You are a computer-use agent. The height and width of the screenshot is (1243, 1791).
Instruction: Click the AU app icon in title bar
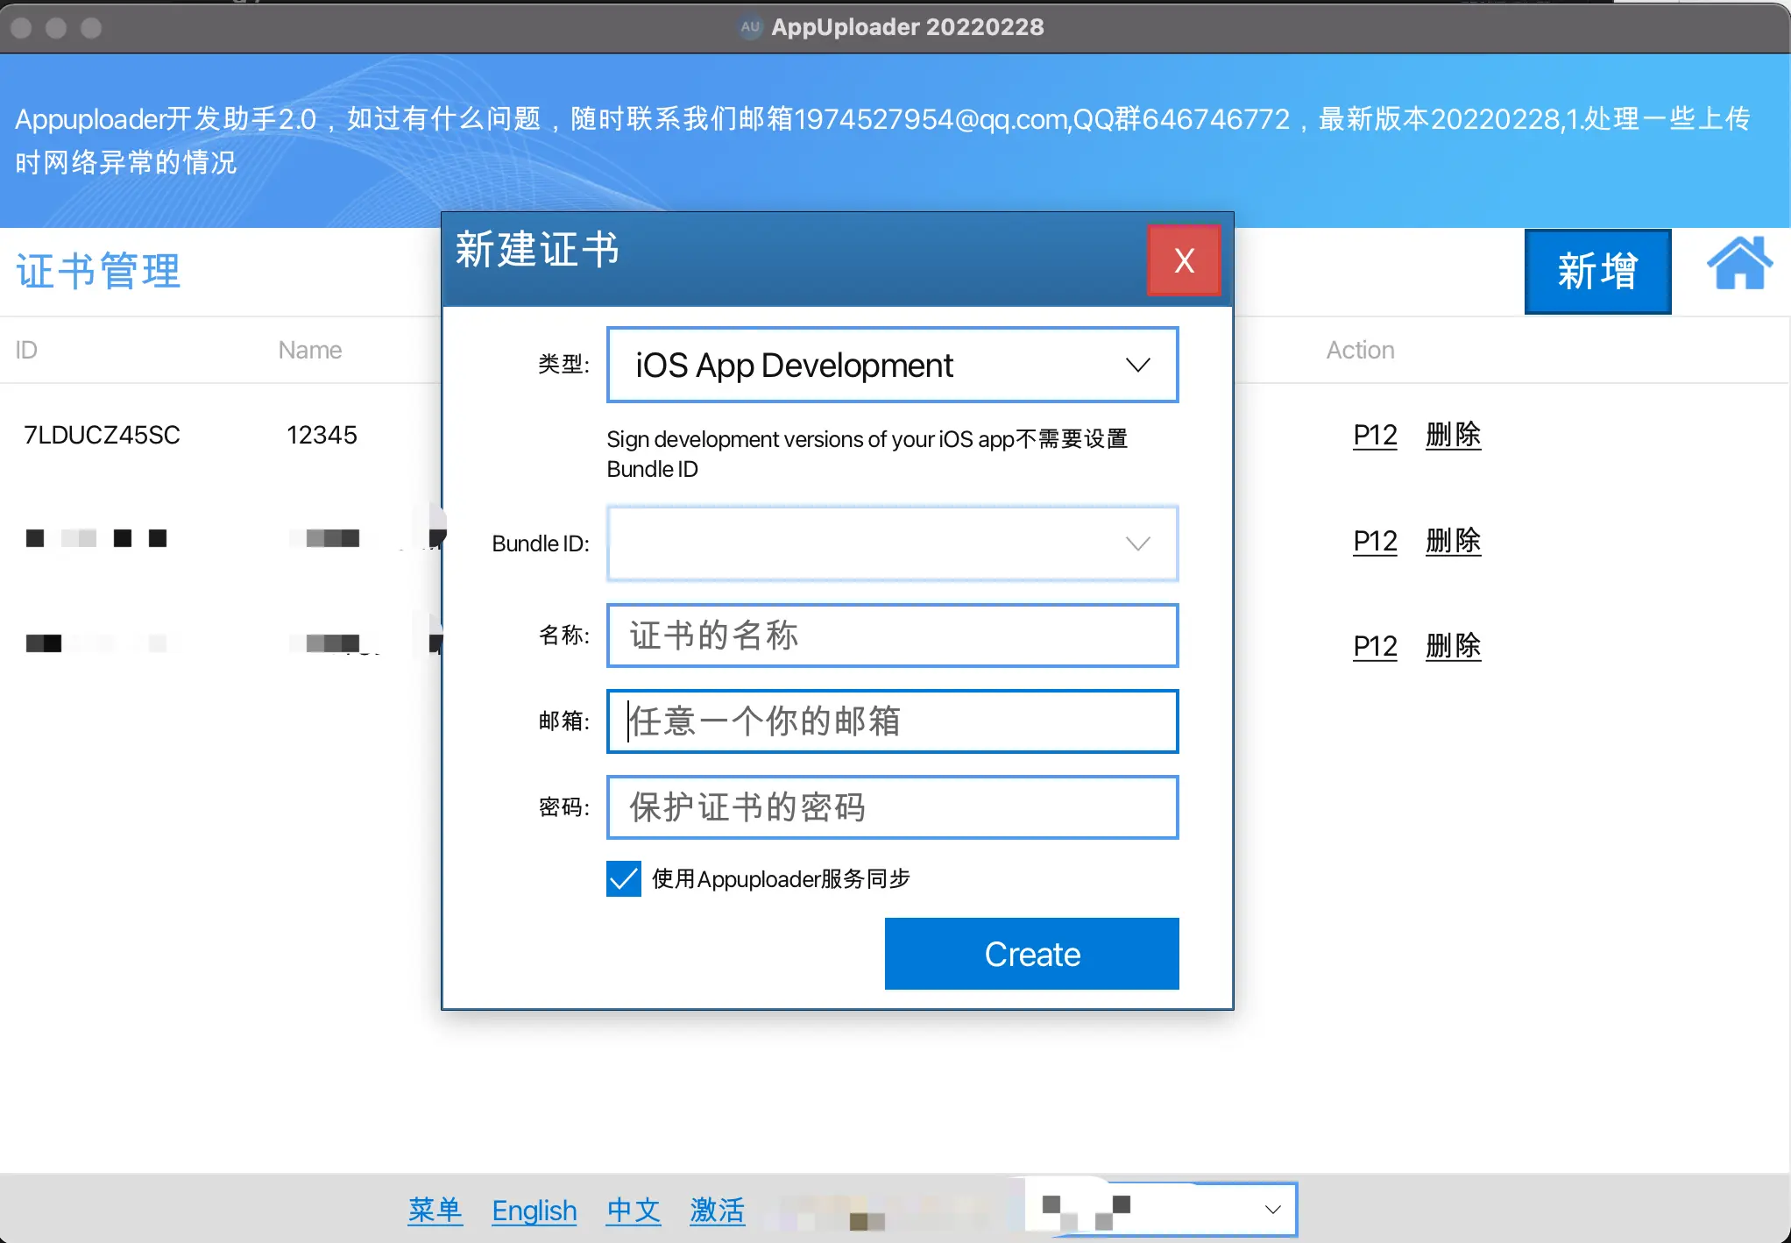click(750, 27)
